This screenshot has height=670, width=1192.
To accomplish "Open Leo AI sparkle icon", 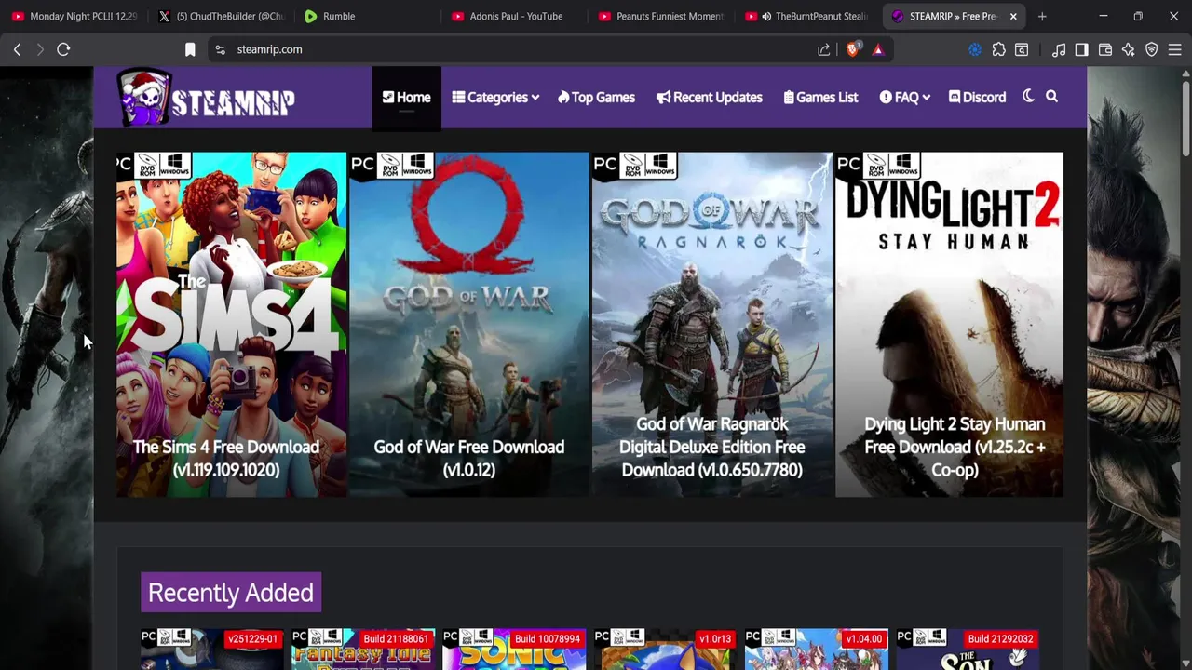I will 1129,49.
